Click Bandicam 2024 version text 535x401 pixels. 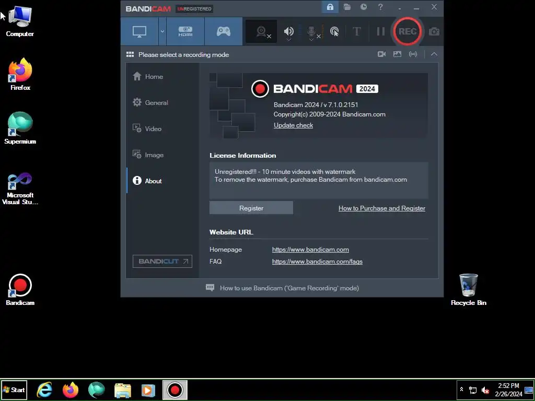[x=316, y=104]
